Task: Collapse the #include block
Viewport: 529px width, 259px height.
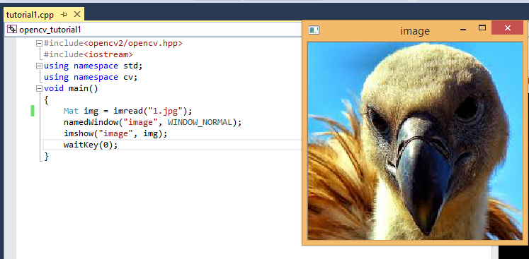Action: (x=39, y=43)
